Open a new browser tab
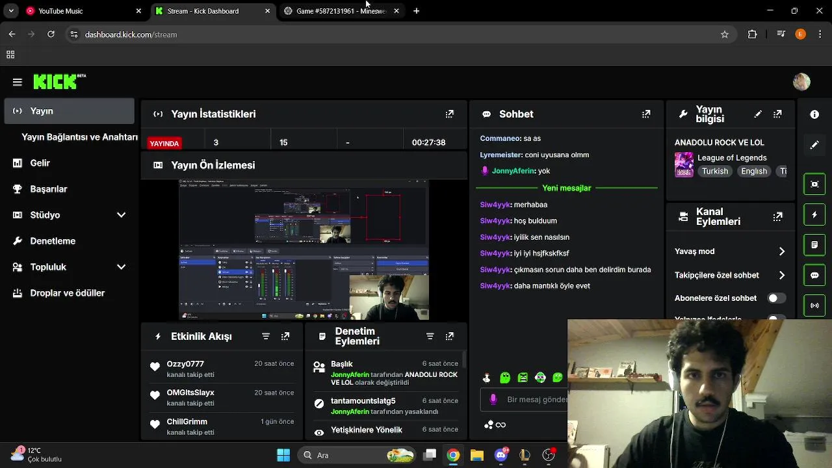832x468 pixels. click(416, 11)
